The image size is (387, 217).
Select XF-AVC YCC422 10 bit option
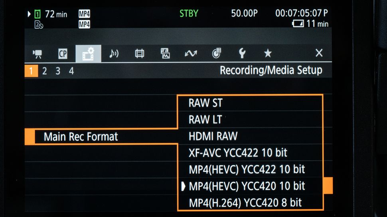click(x=238, y=153)
